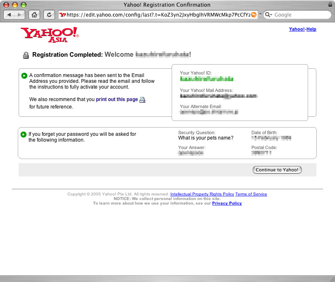Click the 'Your Yahoo! ID:' label

pos(196,73)
